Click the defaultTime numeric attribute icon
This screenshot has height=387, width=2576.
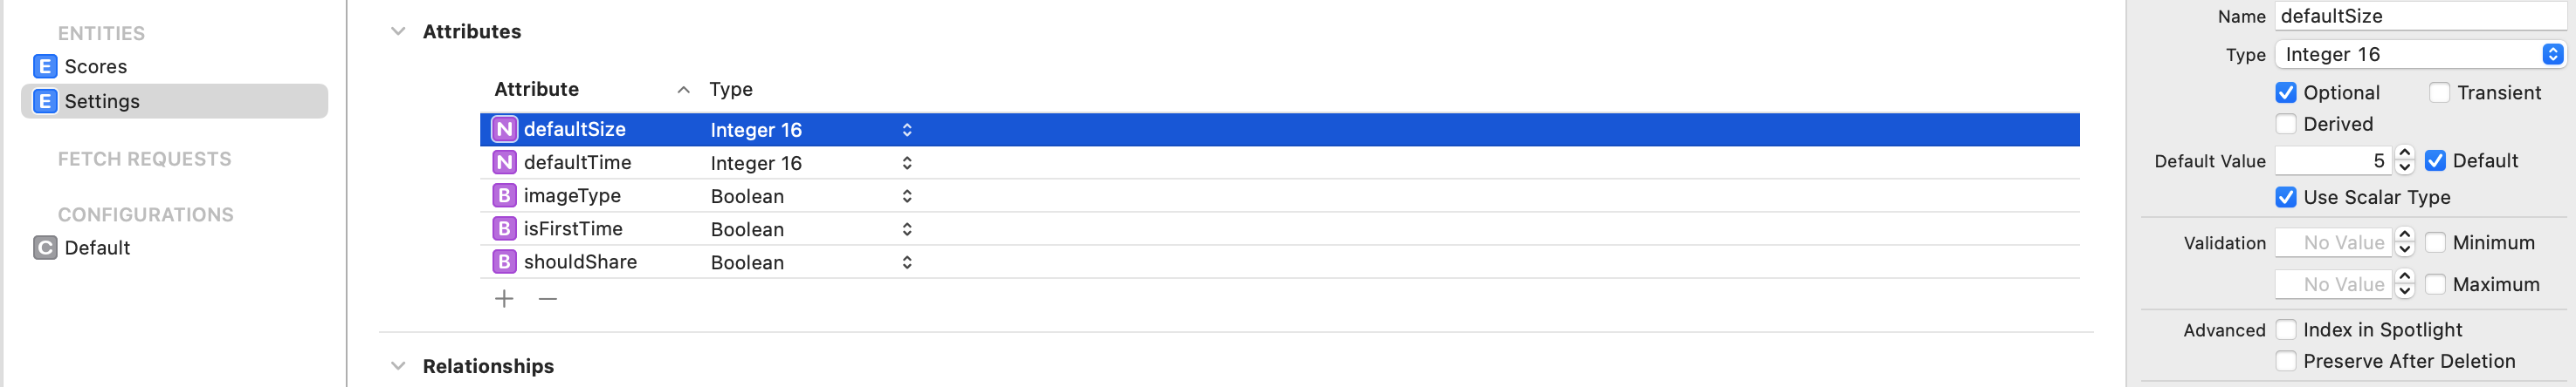point(505,163)
